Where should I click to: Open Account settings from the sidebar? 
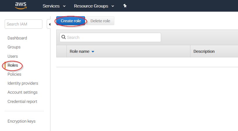pyautogui.click(x=22, y=92)
